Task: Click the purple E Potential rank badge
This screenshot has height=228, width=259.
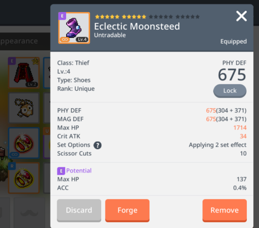Action: (x=61, y=171)
